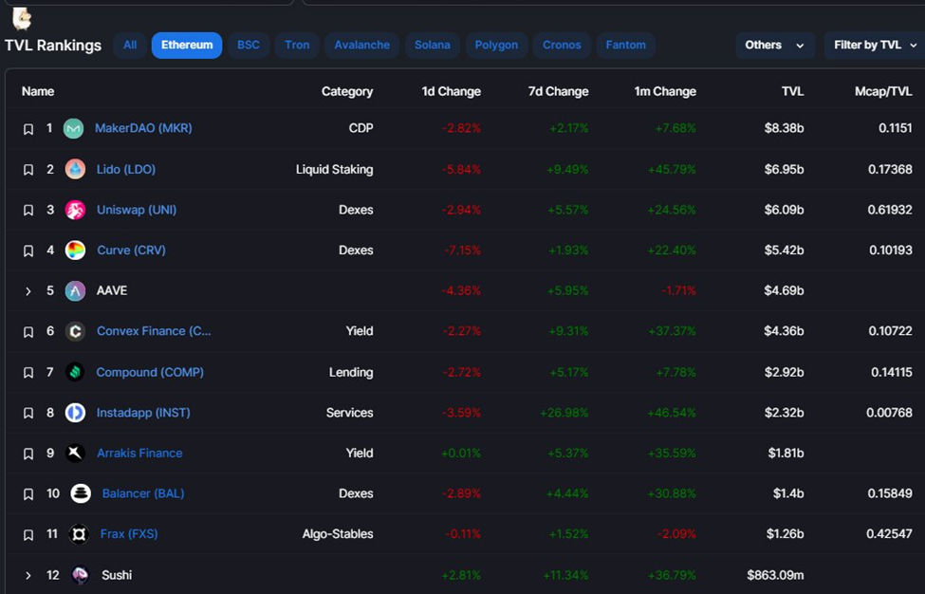Image resolution: width=925 pixels, height=594 pixels.
Task: Bookmark the MakerDAO row
Action: tap(28, 129)
